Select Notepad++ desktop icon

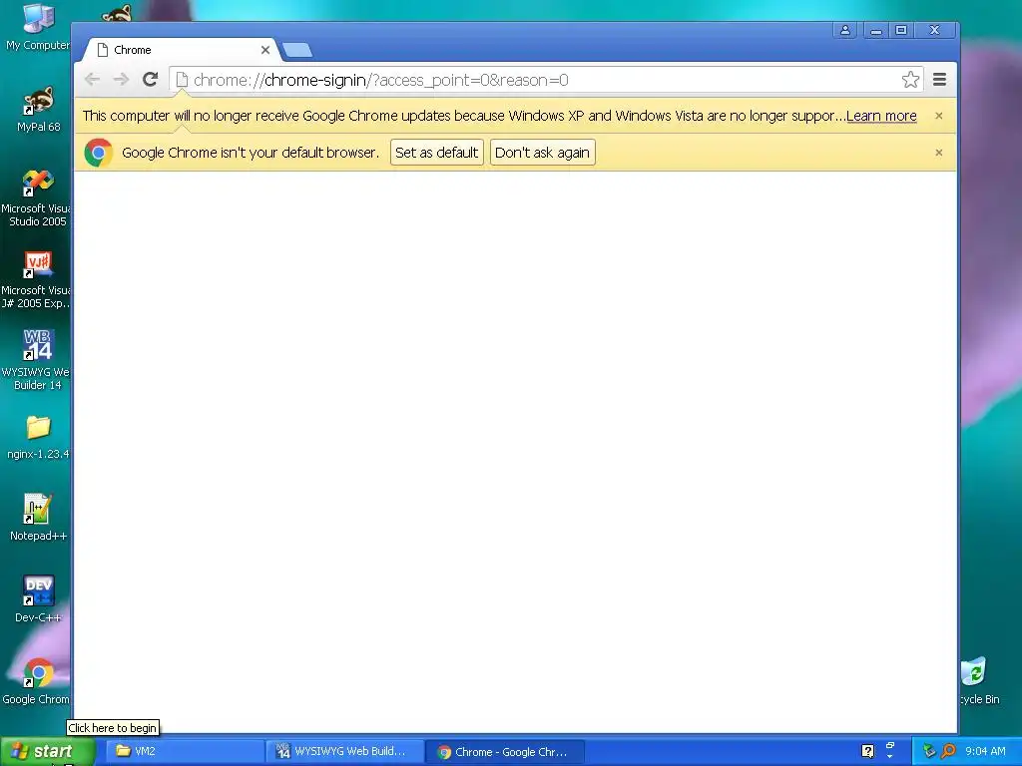click(x=38, y=518)
